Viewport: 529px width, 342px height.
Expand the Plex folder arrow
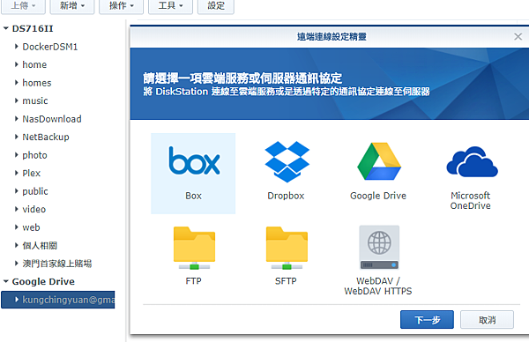pos(16,173)
